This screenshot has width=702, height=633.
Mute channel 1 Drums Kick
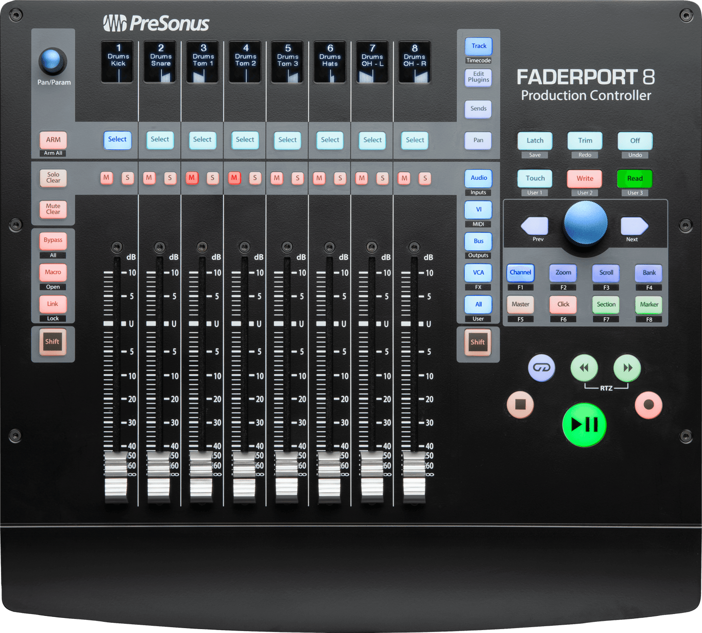point(106,178)
